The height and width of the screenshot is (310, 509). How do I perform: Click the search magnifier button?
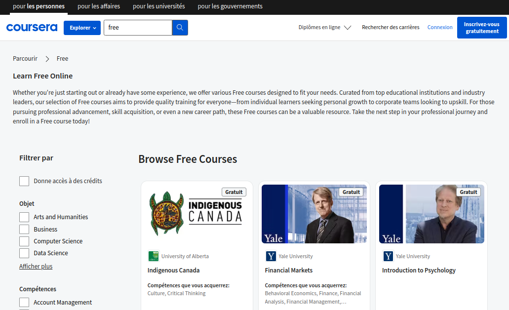(x=180, y=28)
